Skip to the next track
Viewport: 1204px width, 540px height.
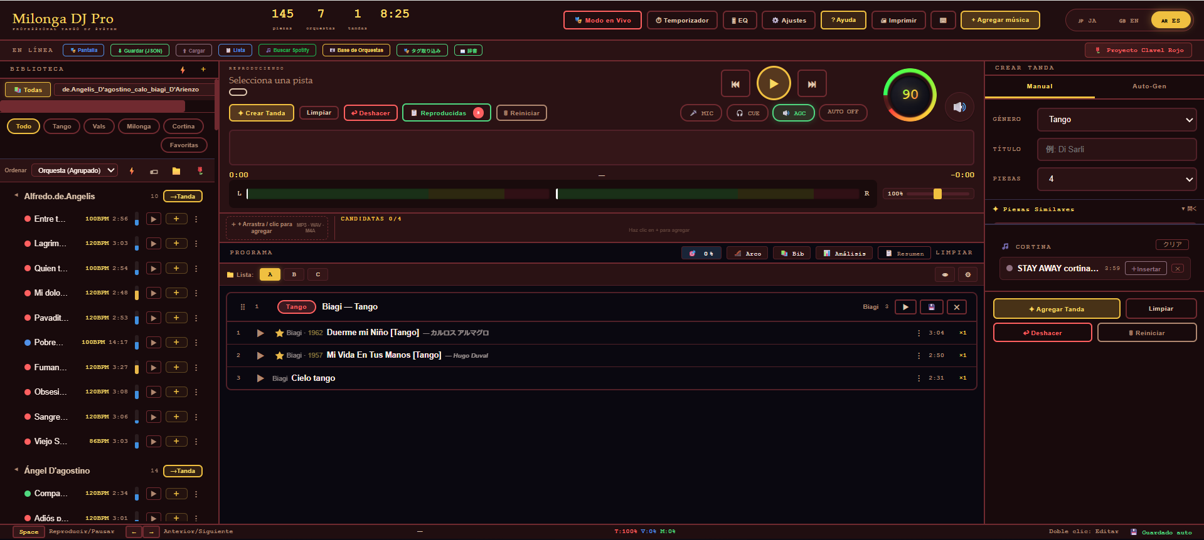pyautogui.click(x=812, y=84)
